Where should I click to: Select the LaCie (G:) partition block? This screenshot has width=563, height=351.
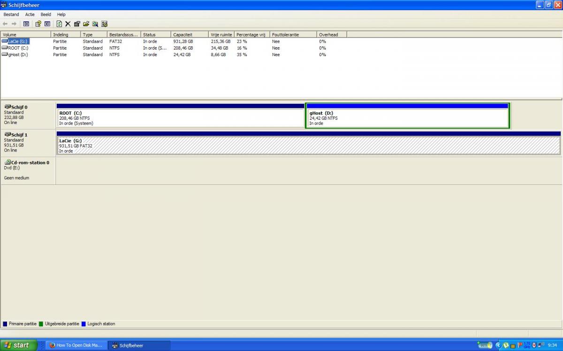click(308, 143)
